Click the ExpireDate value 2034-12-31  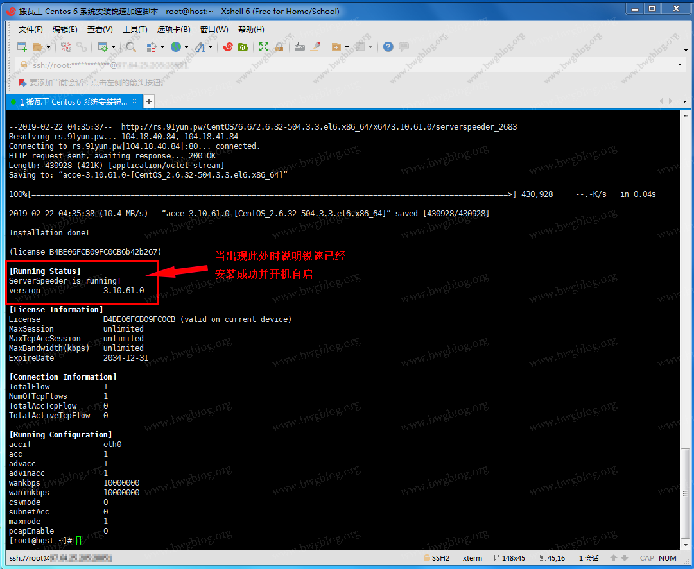click(126, 358)
